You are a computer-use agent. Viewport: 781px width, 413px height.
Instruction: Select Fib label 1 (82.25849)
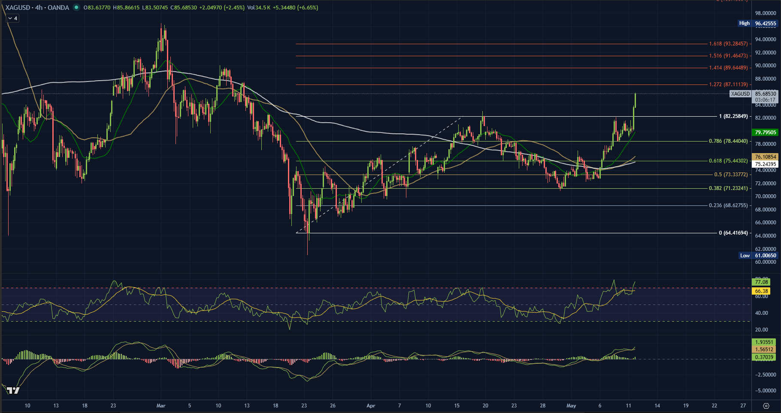[733, 116]
